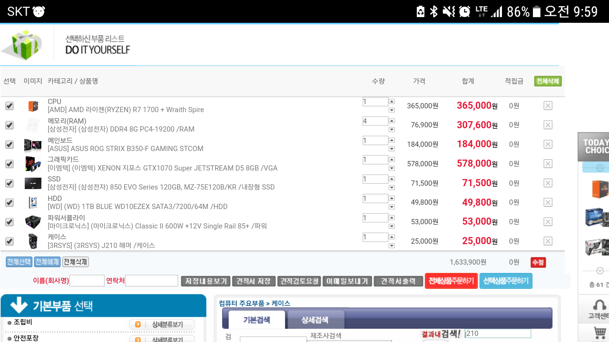
Task: Decrease SSD quantity with the down arrow
Action: [x=392, y=188]
